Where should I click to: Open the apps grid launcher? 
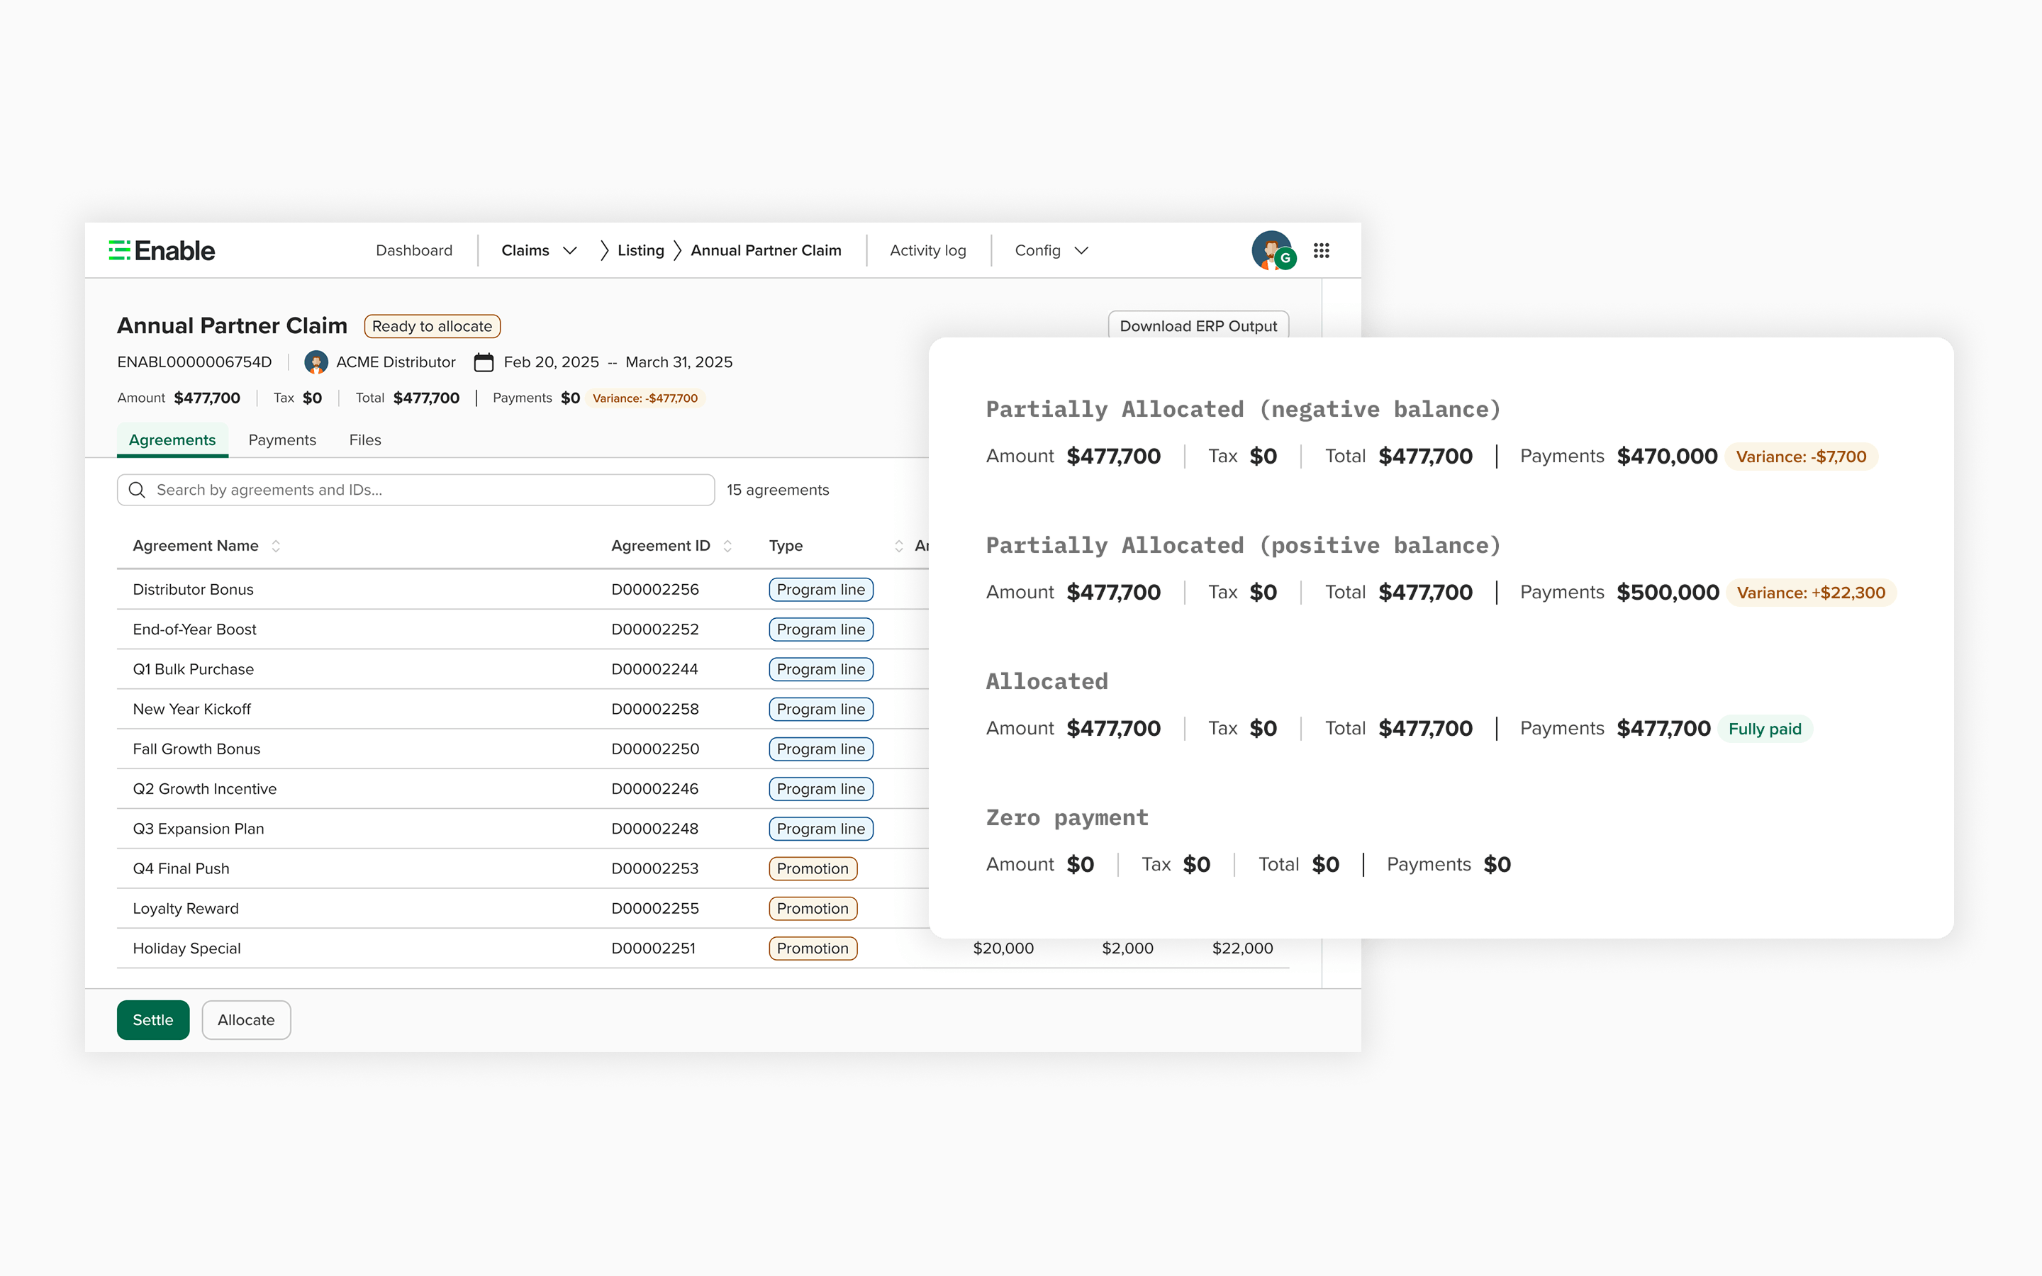1322,251
